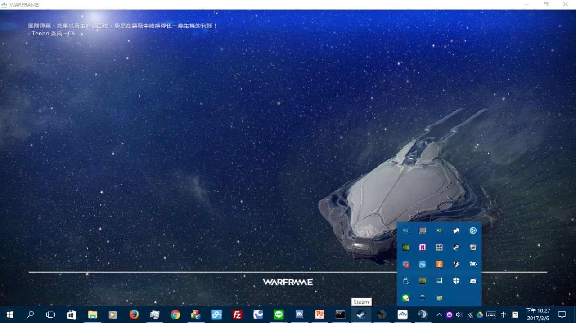
Task: Click the colorful grid chip tray icon
Action: (422, 281)
